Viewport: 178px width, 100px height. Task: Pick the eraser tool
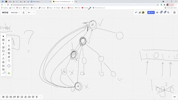click(x=9, y=57)
